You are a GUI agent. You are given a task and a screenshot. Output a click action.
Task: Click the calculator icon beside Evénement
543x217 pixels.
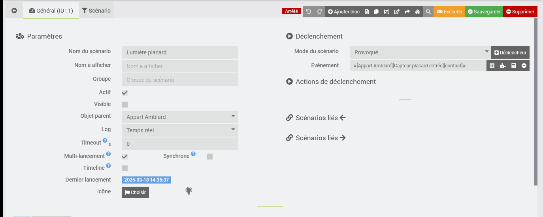click(x=513, y=66)
